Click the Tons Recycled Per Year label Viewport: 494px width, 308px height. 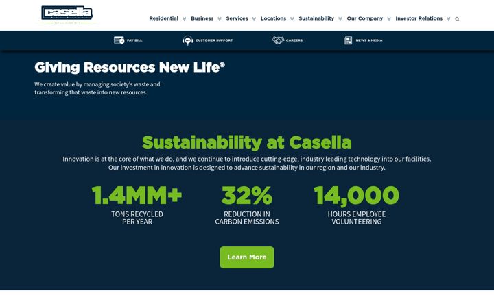[x=137, y=218]
